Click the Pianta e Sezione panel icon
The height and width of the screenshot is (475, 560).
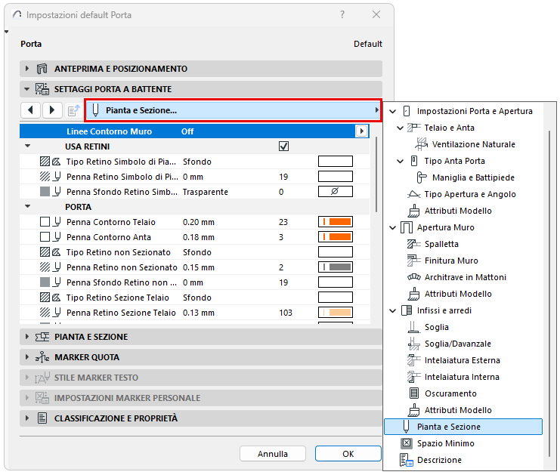pos(42,337)
